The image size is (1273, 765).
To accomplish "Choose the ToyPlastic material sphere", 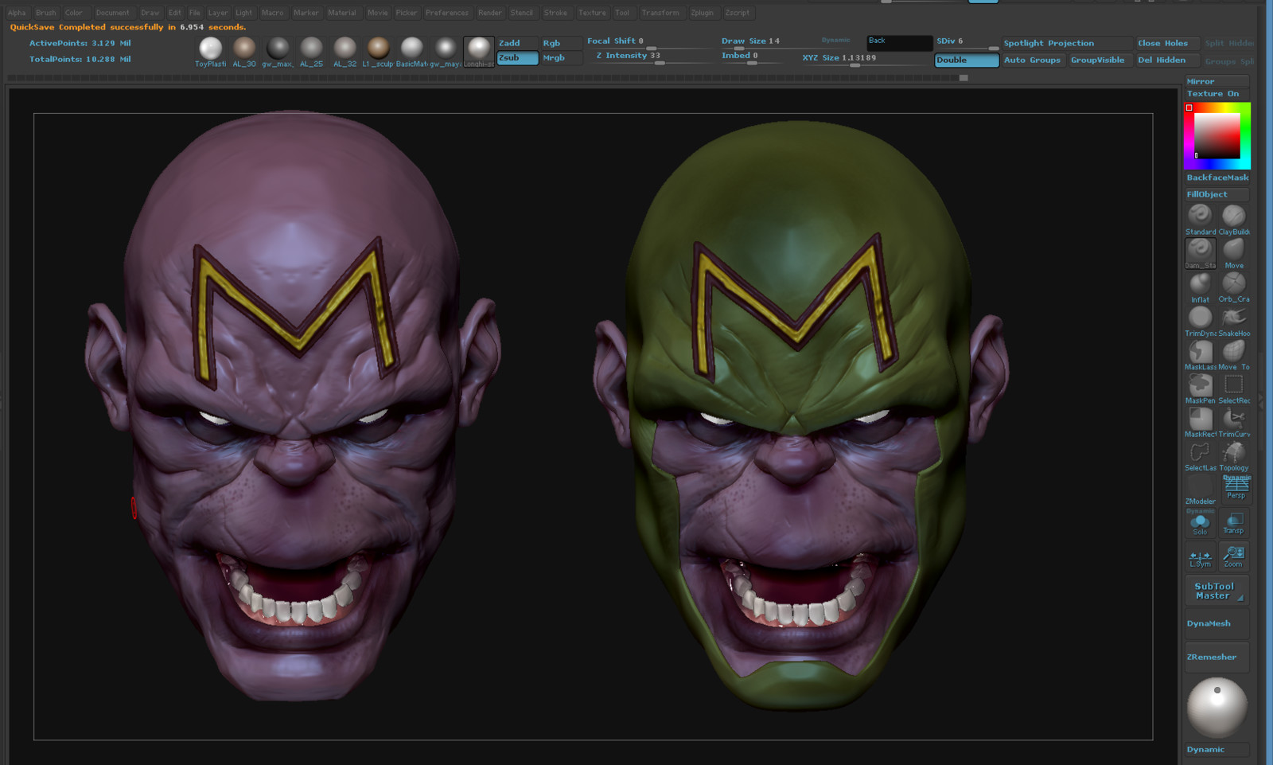I will point(210,52).
